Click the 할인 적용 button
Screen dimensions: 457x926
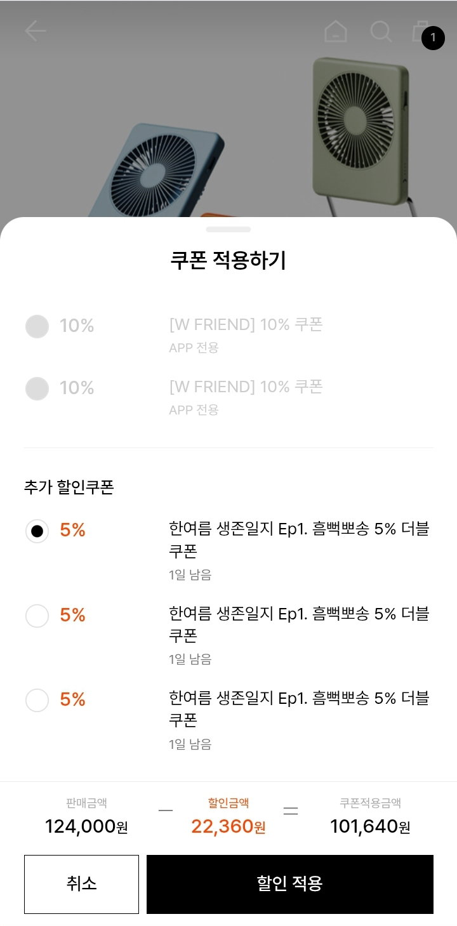(290, 884)
